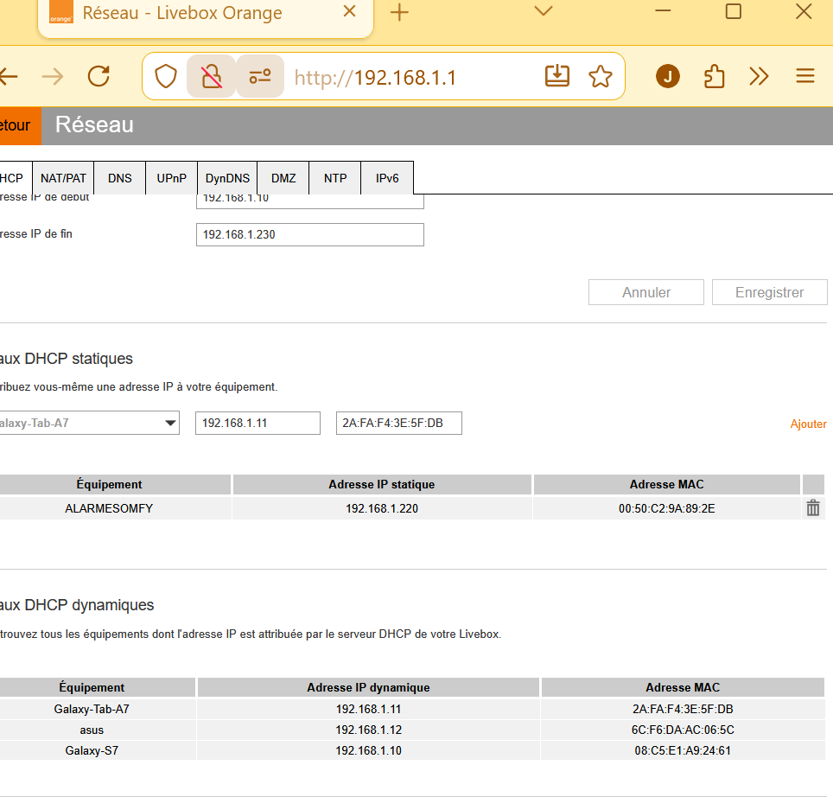Viewport: 833px width, 797px height.
Task: Open the hamburger application menu
Action: coord(804,77)
